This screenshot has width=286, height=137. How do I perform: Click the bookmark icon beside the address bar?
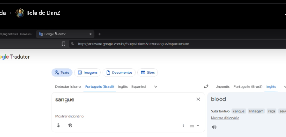(x=63, y=44)
